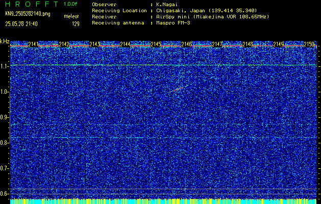
Task: Click the meteor count value 129
Action: point(76,24)
